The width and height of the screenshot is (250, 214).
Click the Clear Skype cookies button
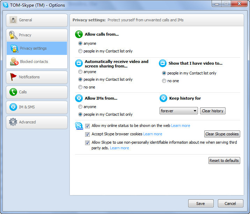click(222, 134)
